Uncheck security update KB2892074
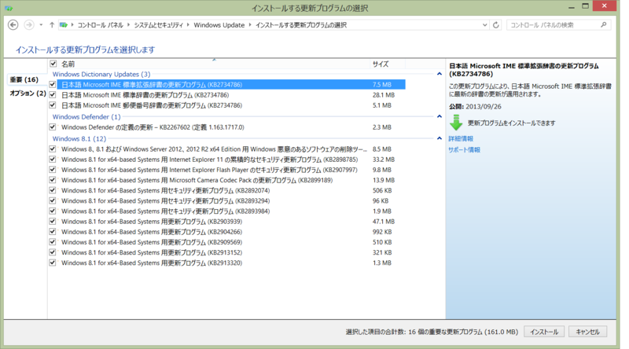 coord(52,190)
